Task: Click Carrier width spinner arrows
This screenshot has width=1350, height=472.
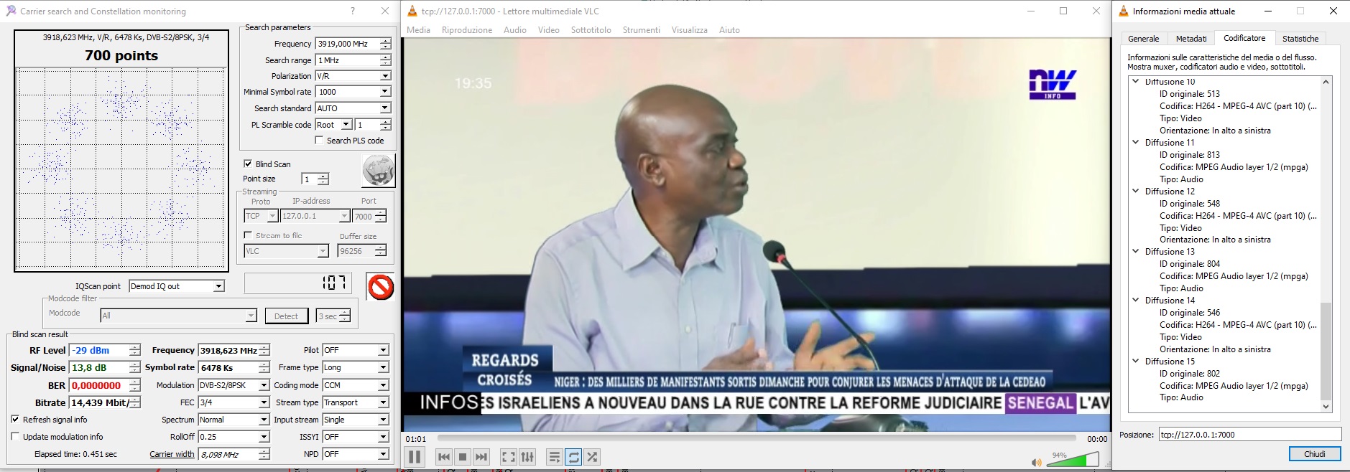Action: (264, 454)
